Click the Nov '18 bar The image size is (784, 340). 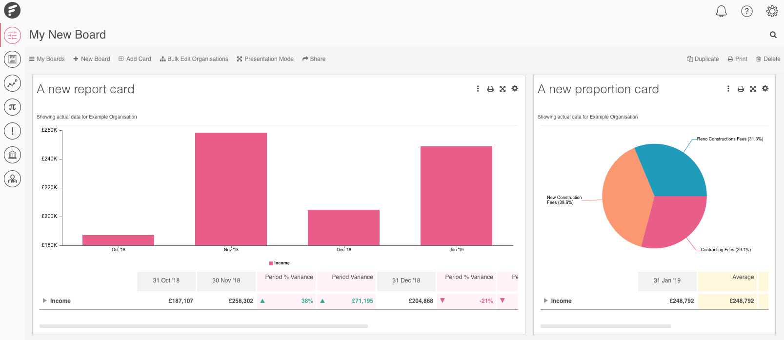[x=231, y=189]
